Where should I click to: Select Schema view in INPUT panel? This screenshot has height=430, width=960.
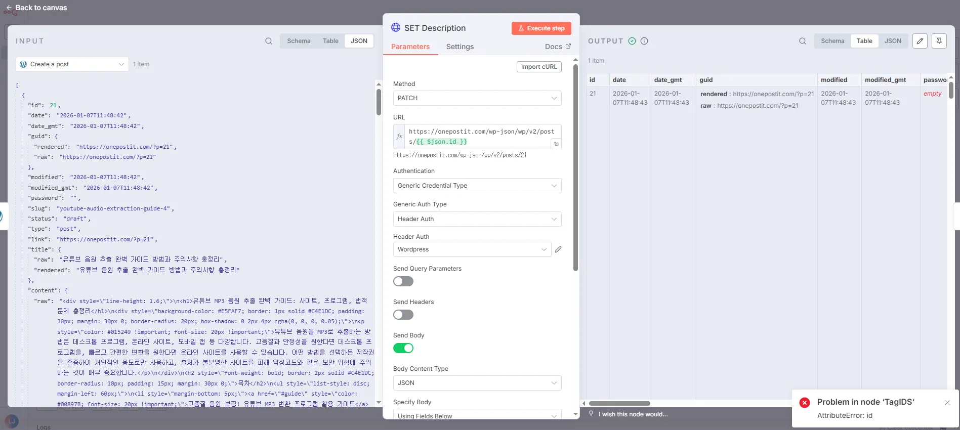[299, 41]
